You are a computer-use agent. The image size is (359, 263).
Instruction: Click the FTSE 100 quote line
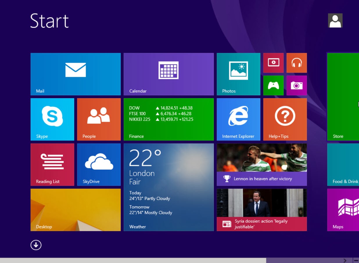160,114
